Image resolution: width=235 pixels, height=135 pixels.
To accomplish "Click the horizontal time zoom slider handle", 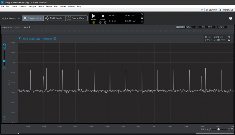I will click(219, 129).
